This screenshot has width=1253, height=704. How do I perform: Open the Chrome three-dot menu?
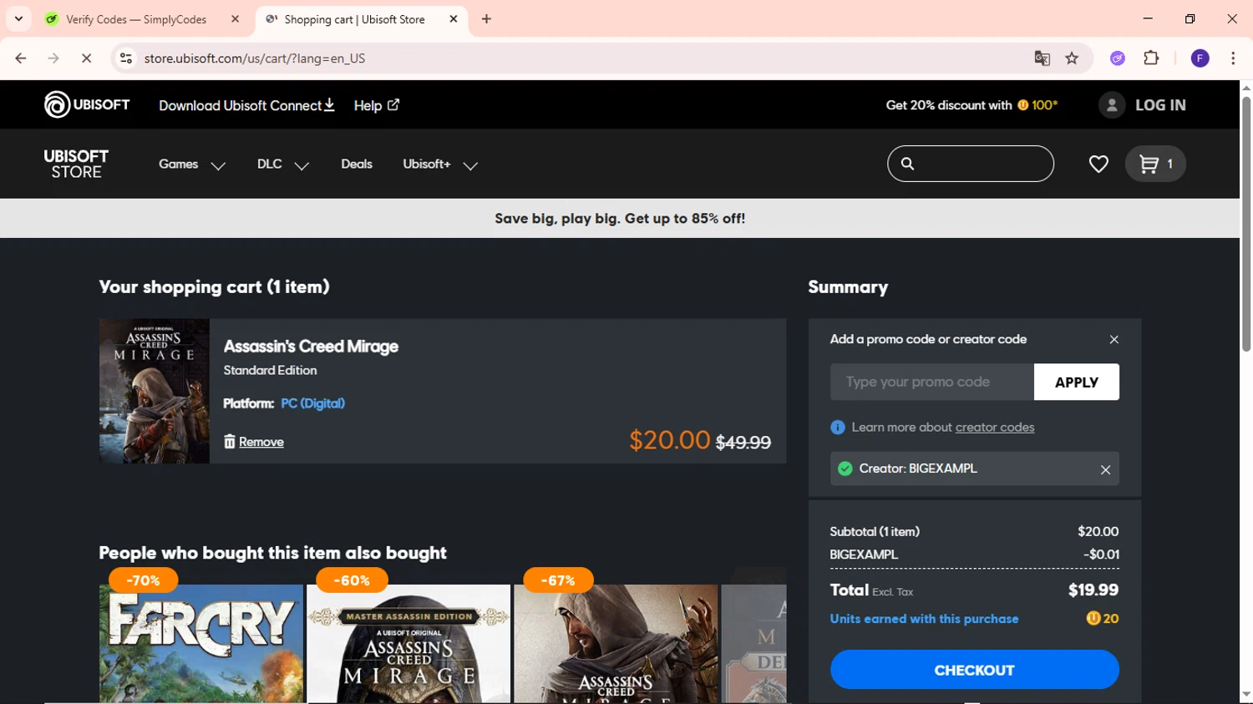(1233, 58)
